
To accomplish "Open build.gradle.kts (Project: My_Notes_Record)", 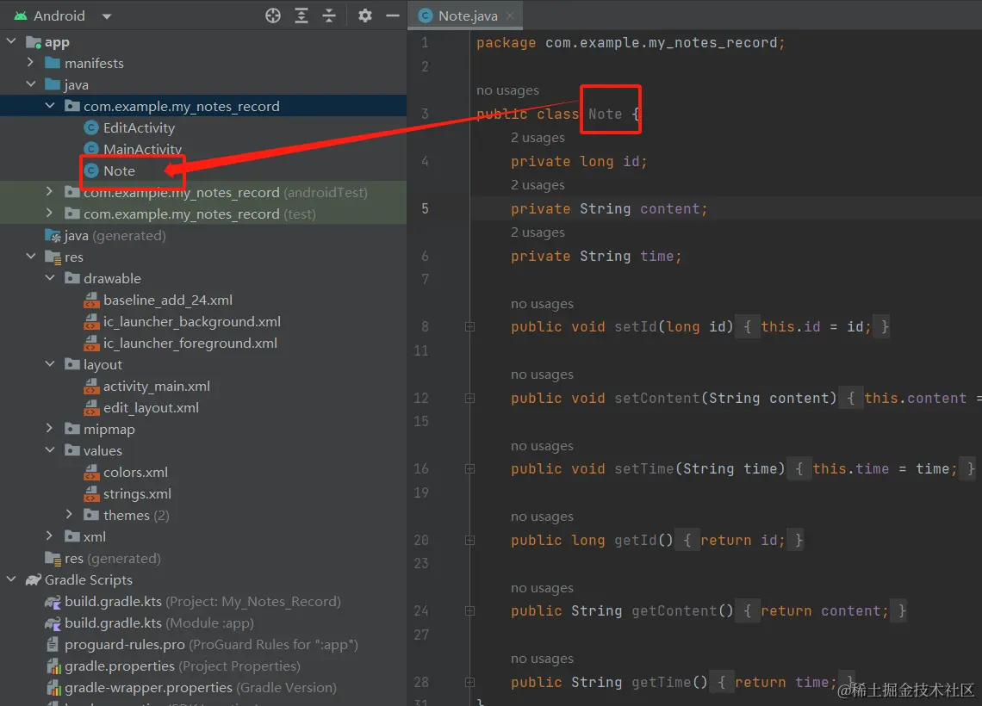I will coord(202,602).
